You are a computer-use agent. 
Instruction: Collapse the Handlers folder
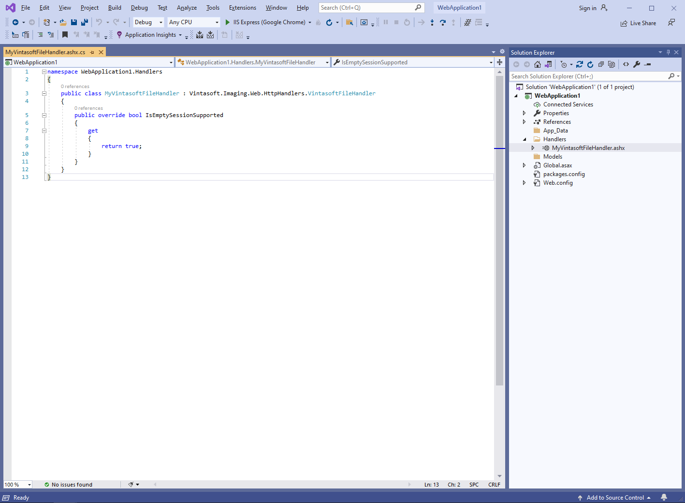click(x=525, y=139)
